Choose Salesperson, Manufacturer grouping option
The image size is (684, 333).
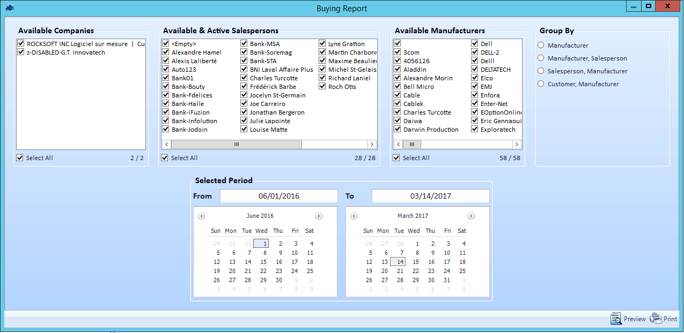point(541,71)
